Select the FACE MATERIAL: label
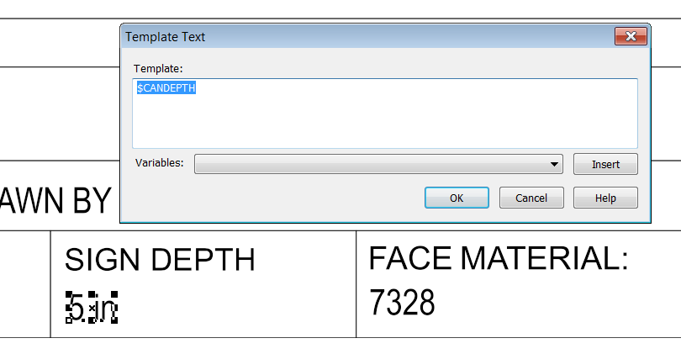 [x=498, y=259]
